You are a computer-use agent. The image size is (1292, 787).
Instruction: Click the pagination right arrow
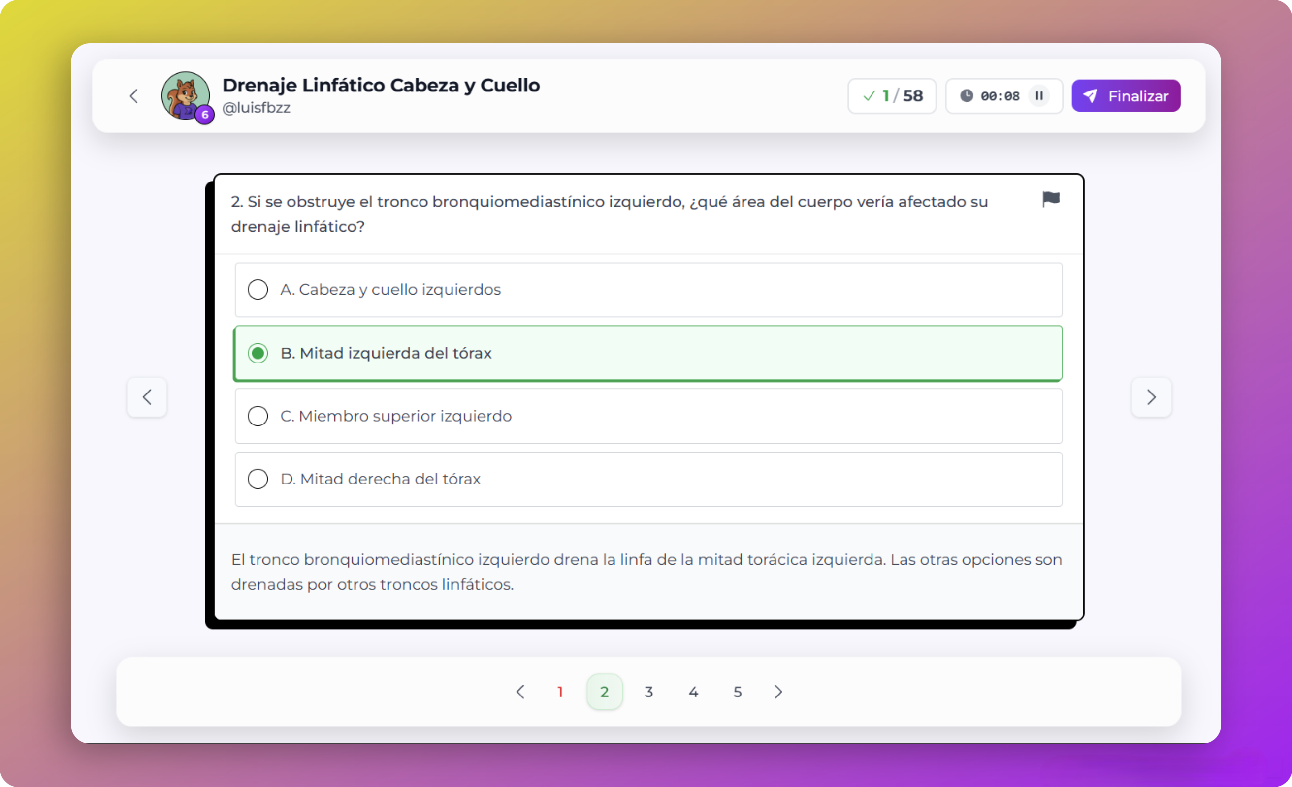pos(778,692)
